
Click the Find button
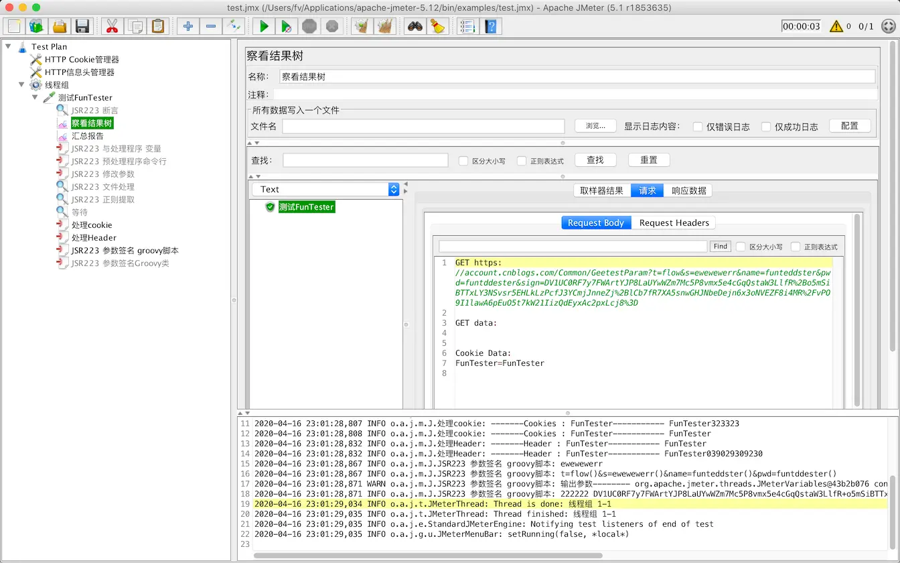click(x=721, y=247)
